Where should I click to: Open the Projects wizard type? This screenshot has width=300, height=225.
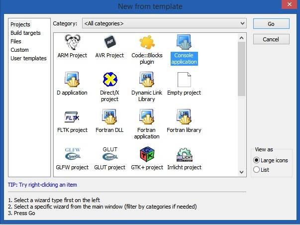tap(20, 24)
